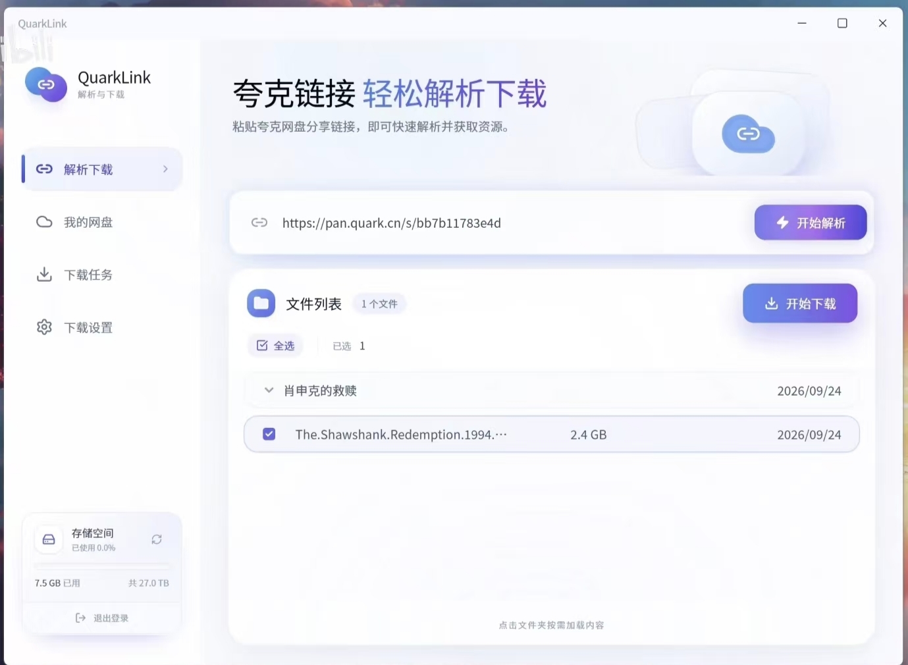908x665 pixels.
Task: Close the QuarkLink window
Action: pos(883,23)
